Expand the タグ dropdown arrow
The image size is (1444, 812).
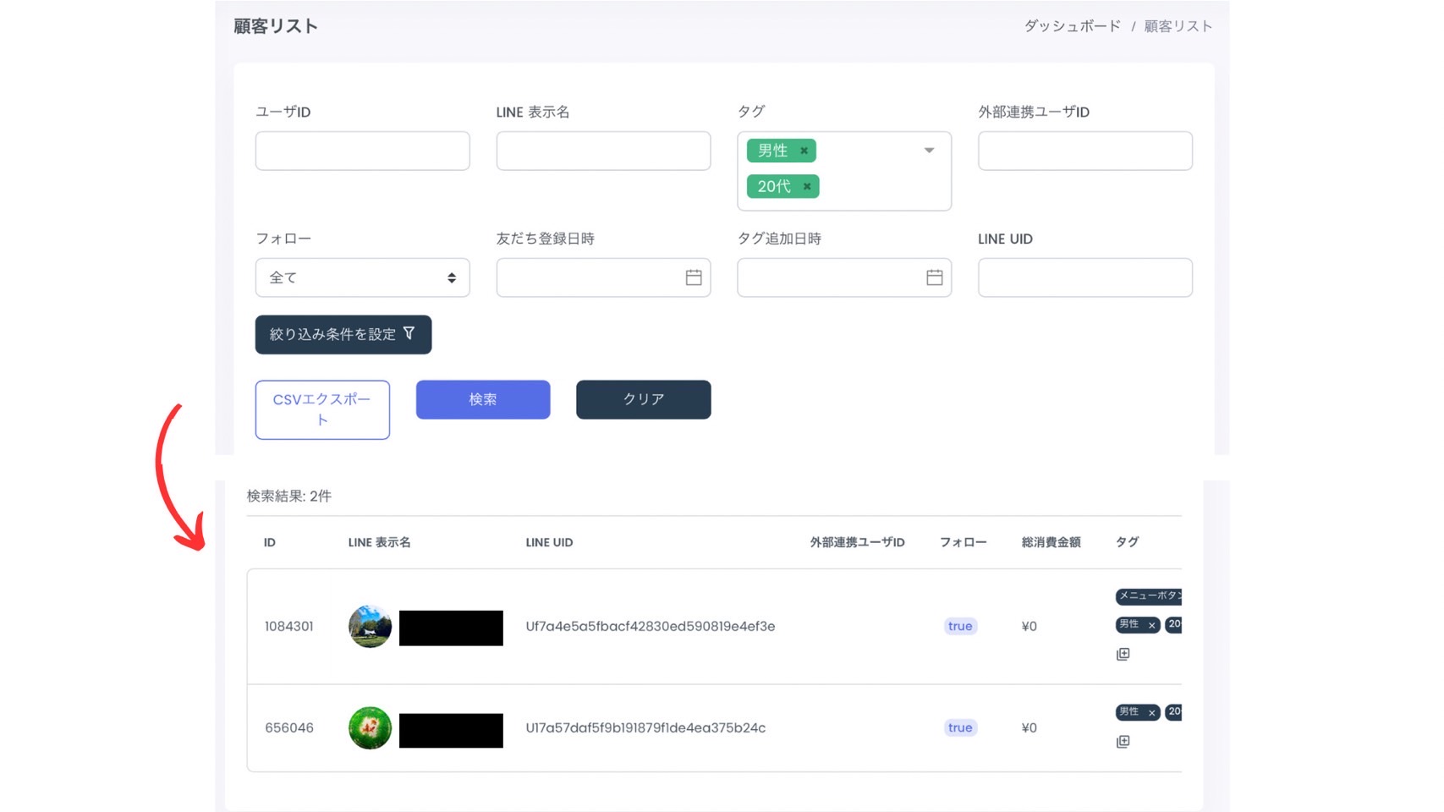929,151
